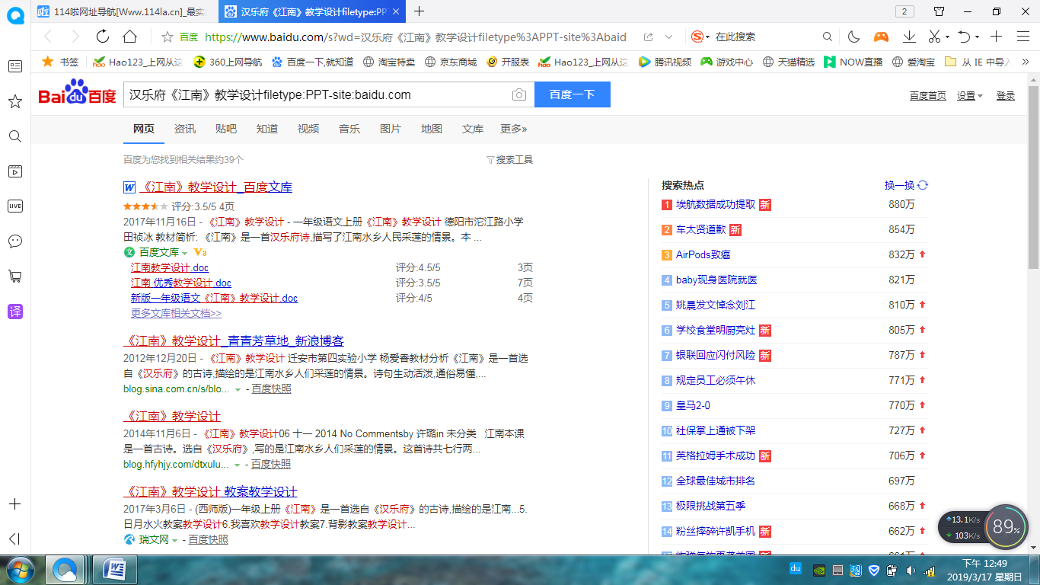
Task: Expand the 百度文库 source dropdown arrow
Action: pos(183,252)
